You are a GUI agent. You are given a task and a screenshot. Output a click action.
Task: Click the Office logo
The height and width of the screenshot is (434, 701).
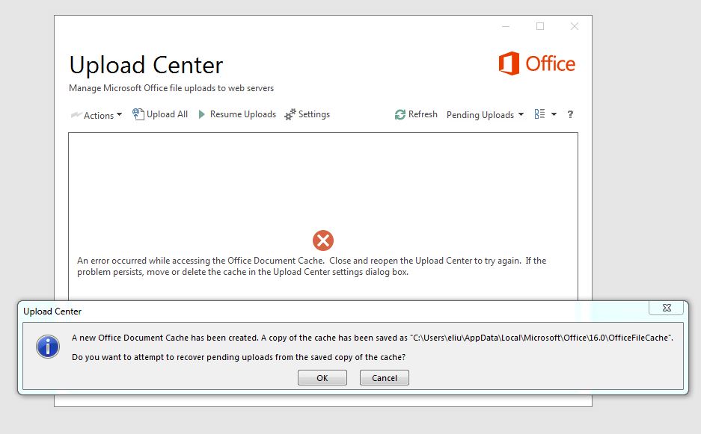tap(536, 64)
